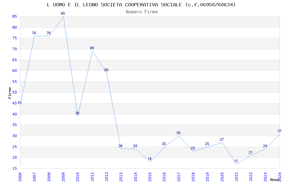Click the Numero Firme subtitle
283x183 pixels.
(142, 12)
